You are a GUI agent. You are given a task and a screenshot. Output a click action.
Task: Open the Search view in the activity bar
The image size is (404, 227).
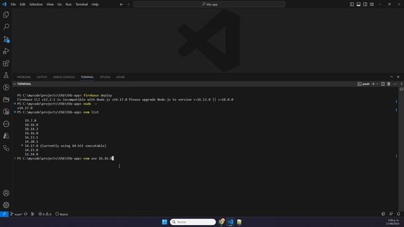pyautogui.click(x=6, y=26)
